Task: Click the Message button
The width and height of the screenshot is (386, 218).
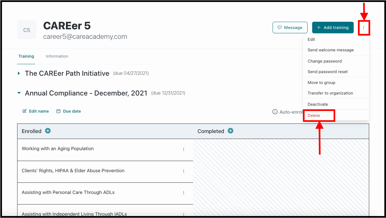Action: (x=290, y=28)
